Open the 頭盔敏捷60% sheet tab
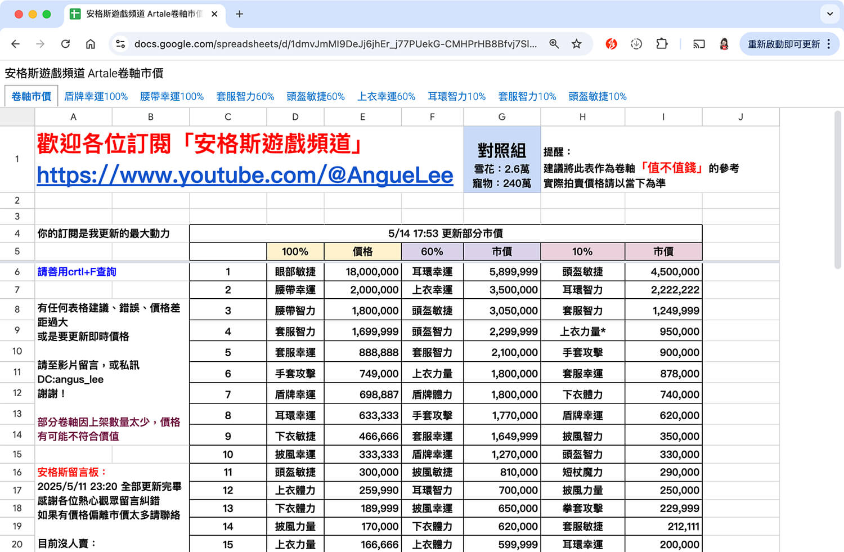This screenshot has height=552, width=844. 316,96
